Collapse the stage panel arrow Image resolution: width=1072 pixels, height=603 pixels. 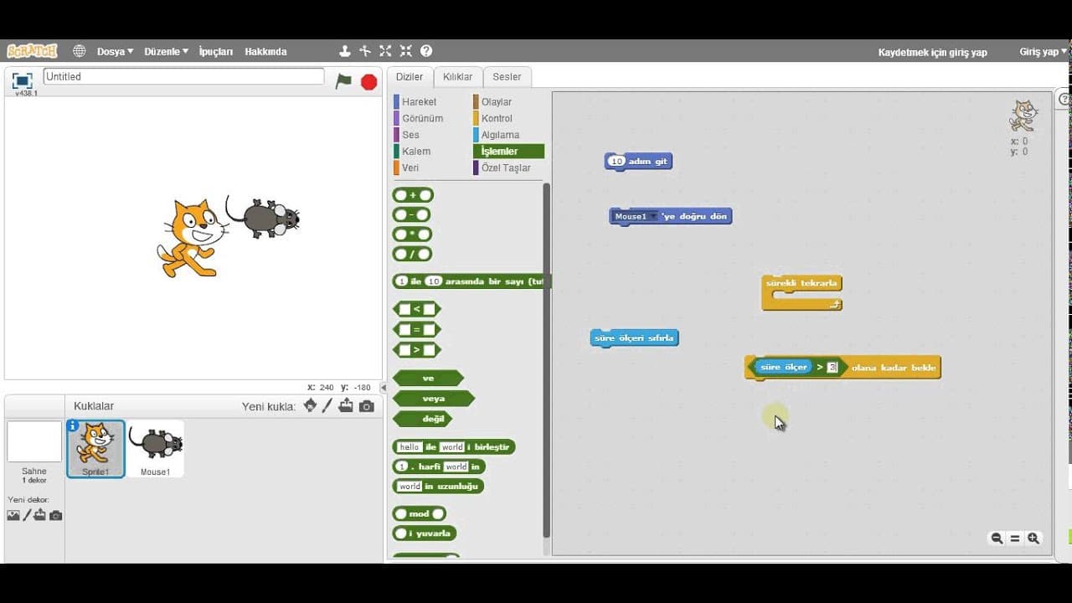(x=384, y=388)
